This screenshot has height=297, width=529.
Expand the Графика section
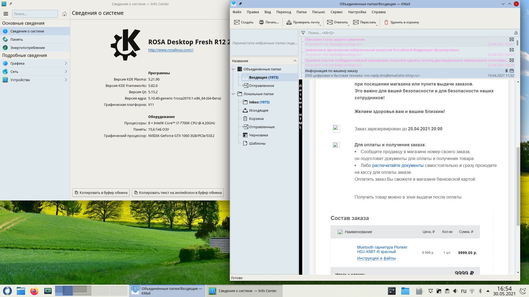click(x=66, y=63)
